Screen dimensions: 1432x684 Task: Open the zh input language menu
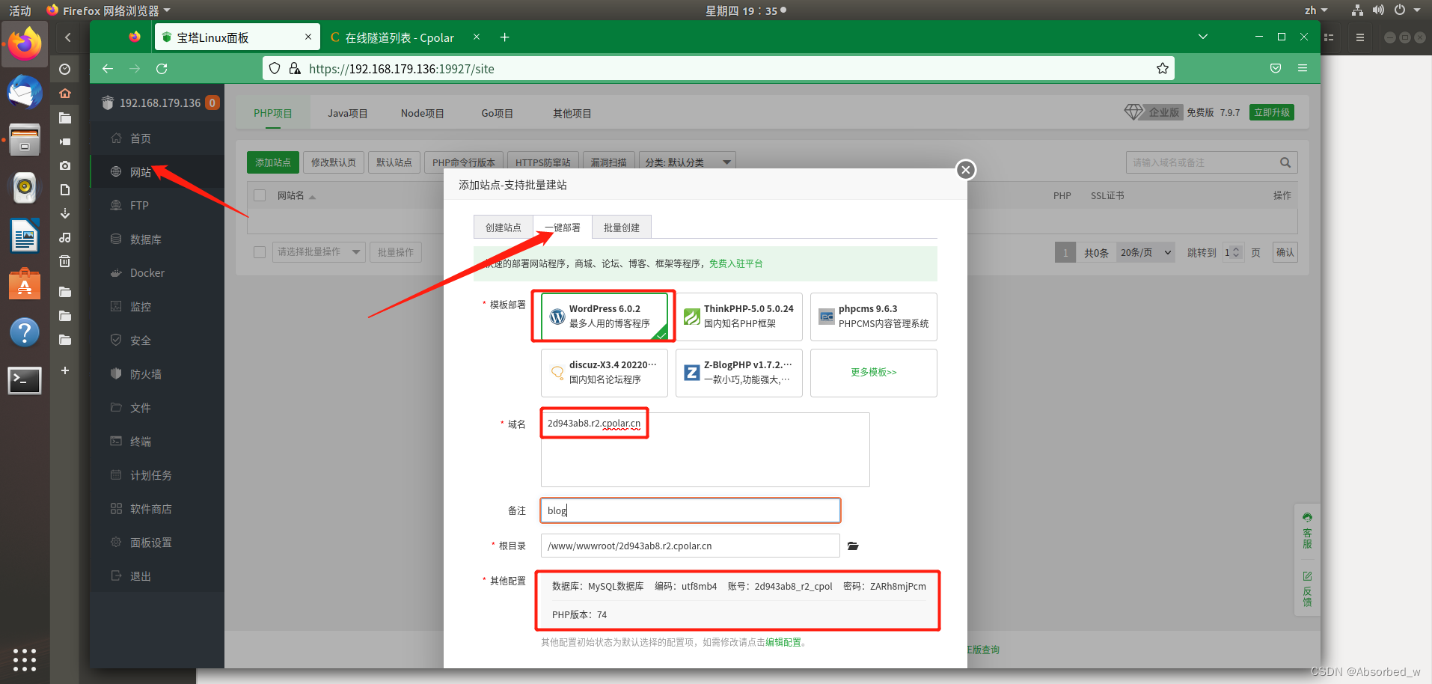point(1316,10)
